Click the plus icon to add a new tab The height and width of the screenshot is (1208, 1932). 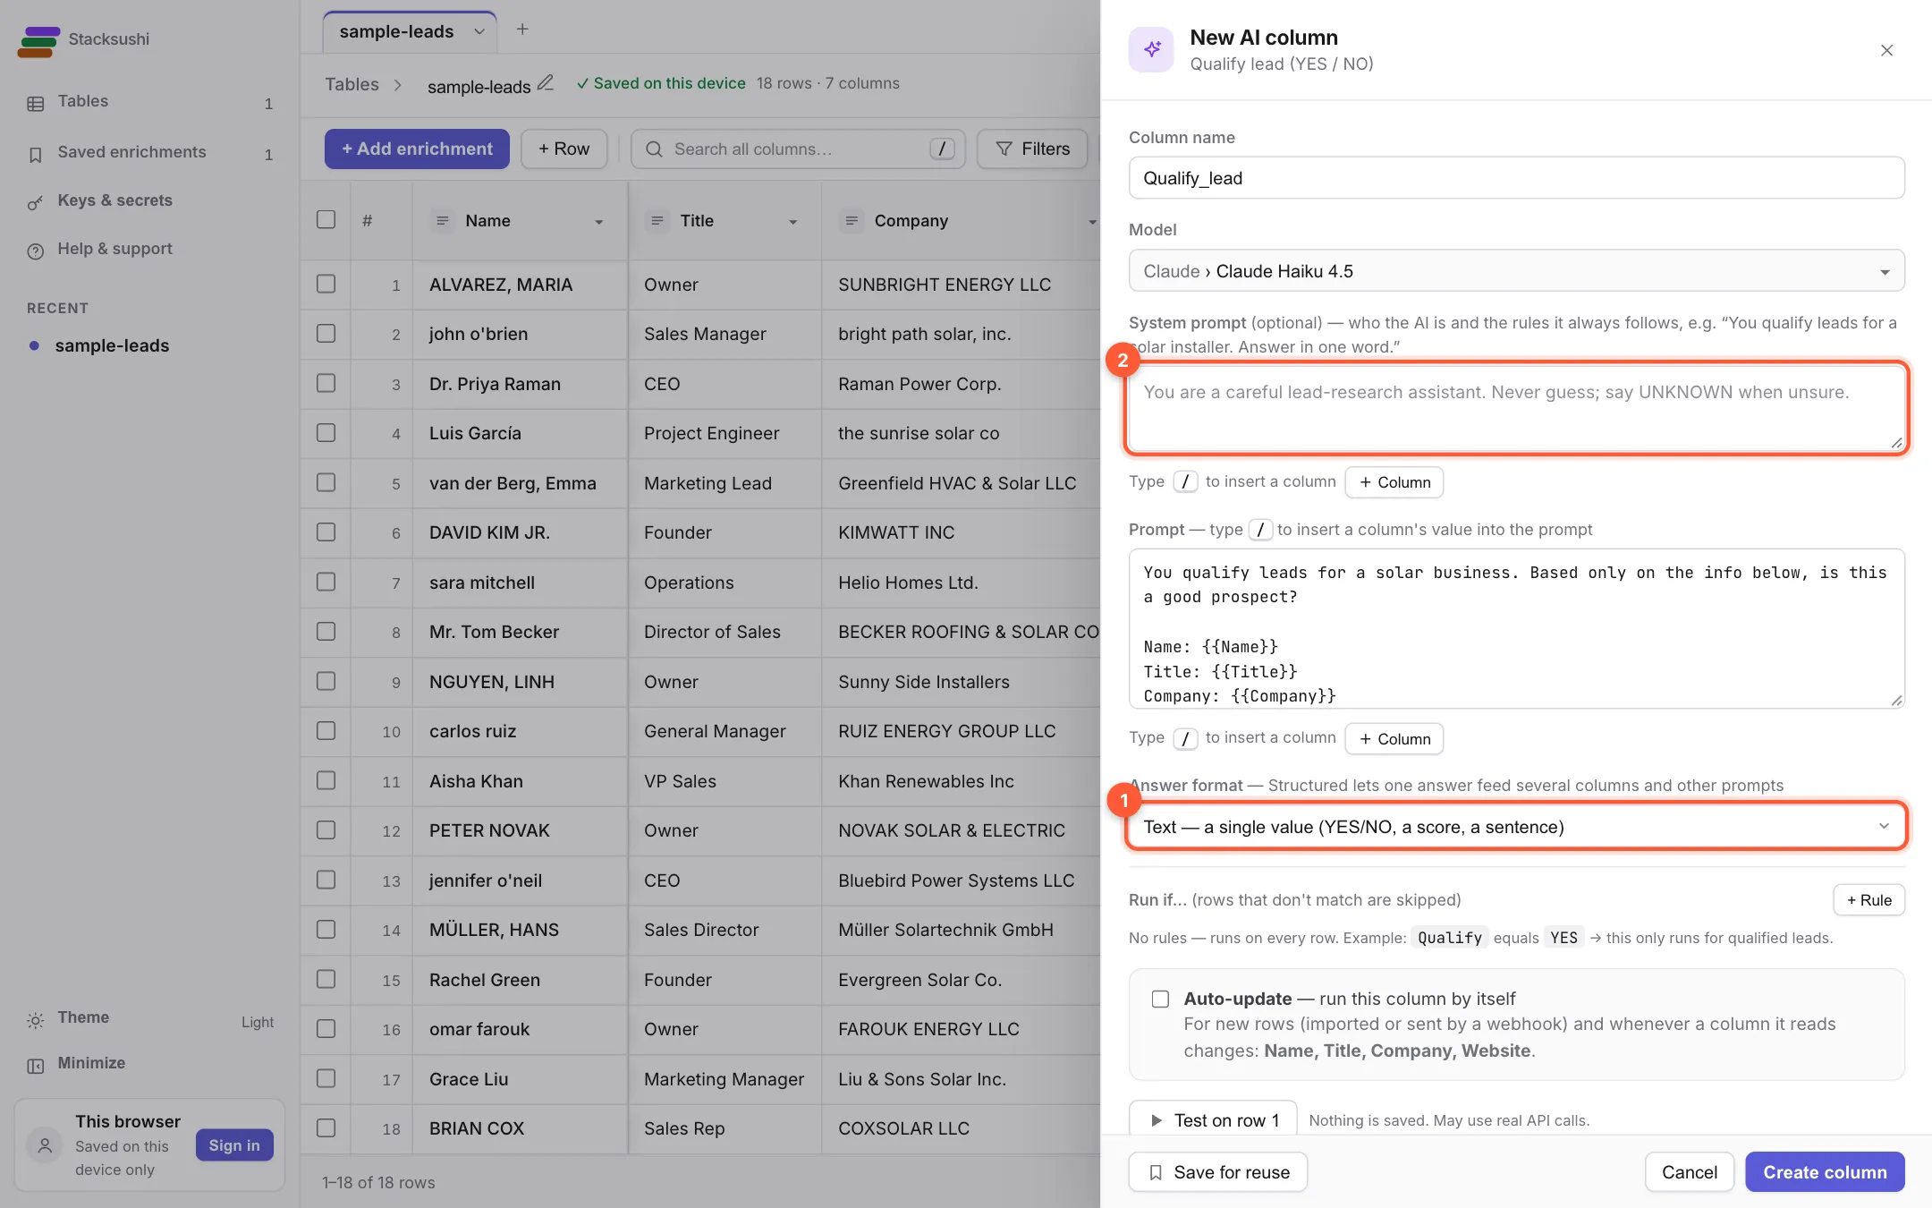click(x=522, y=30)
